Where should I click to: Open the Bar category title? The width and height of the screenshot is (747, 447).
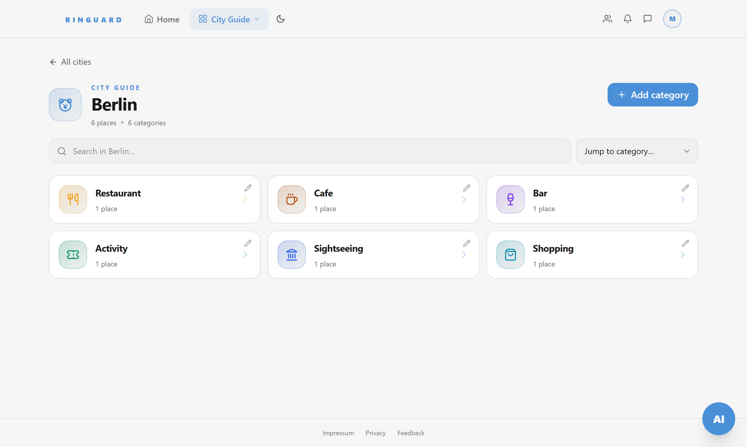point(540,193)
